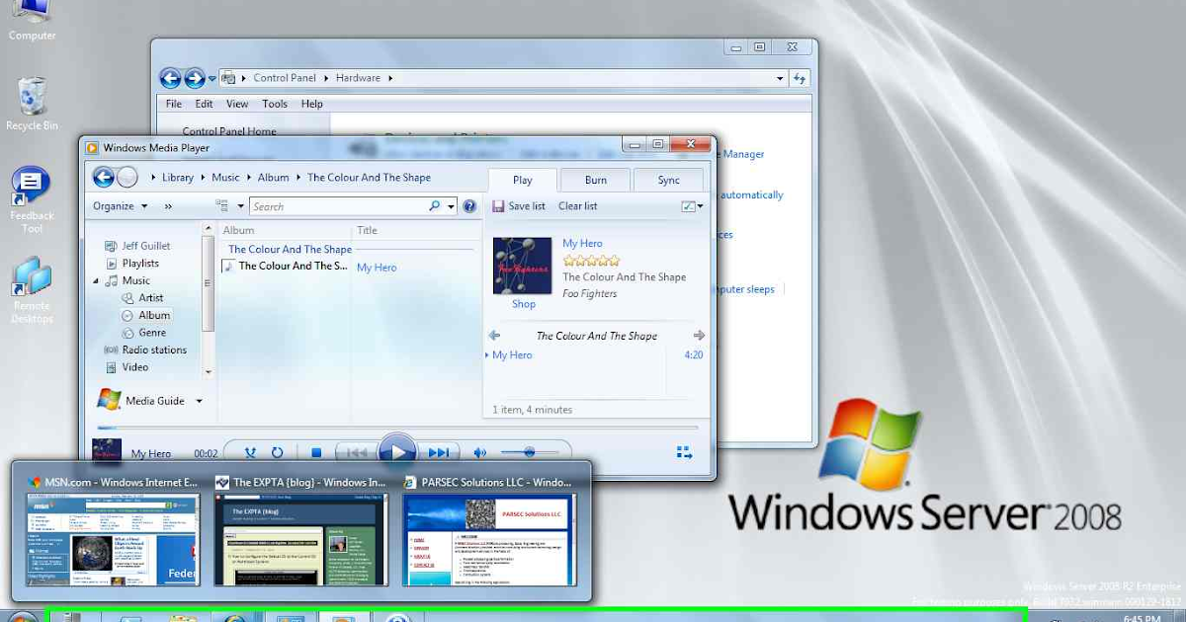The image size is (1186, 622).
Task: Click the song note icon in album list
Action: [227, 266]
